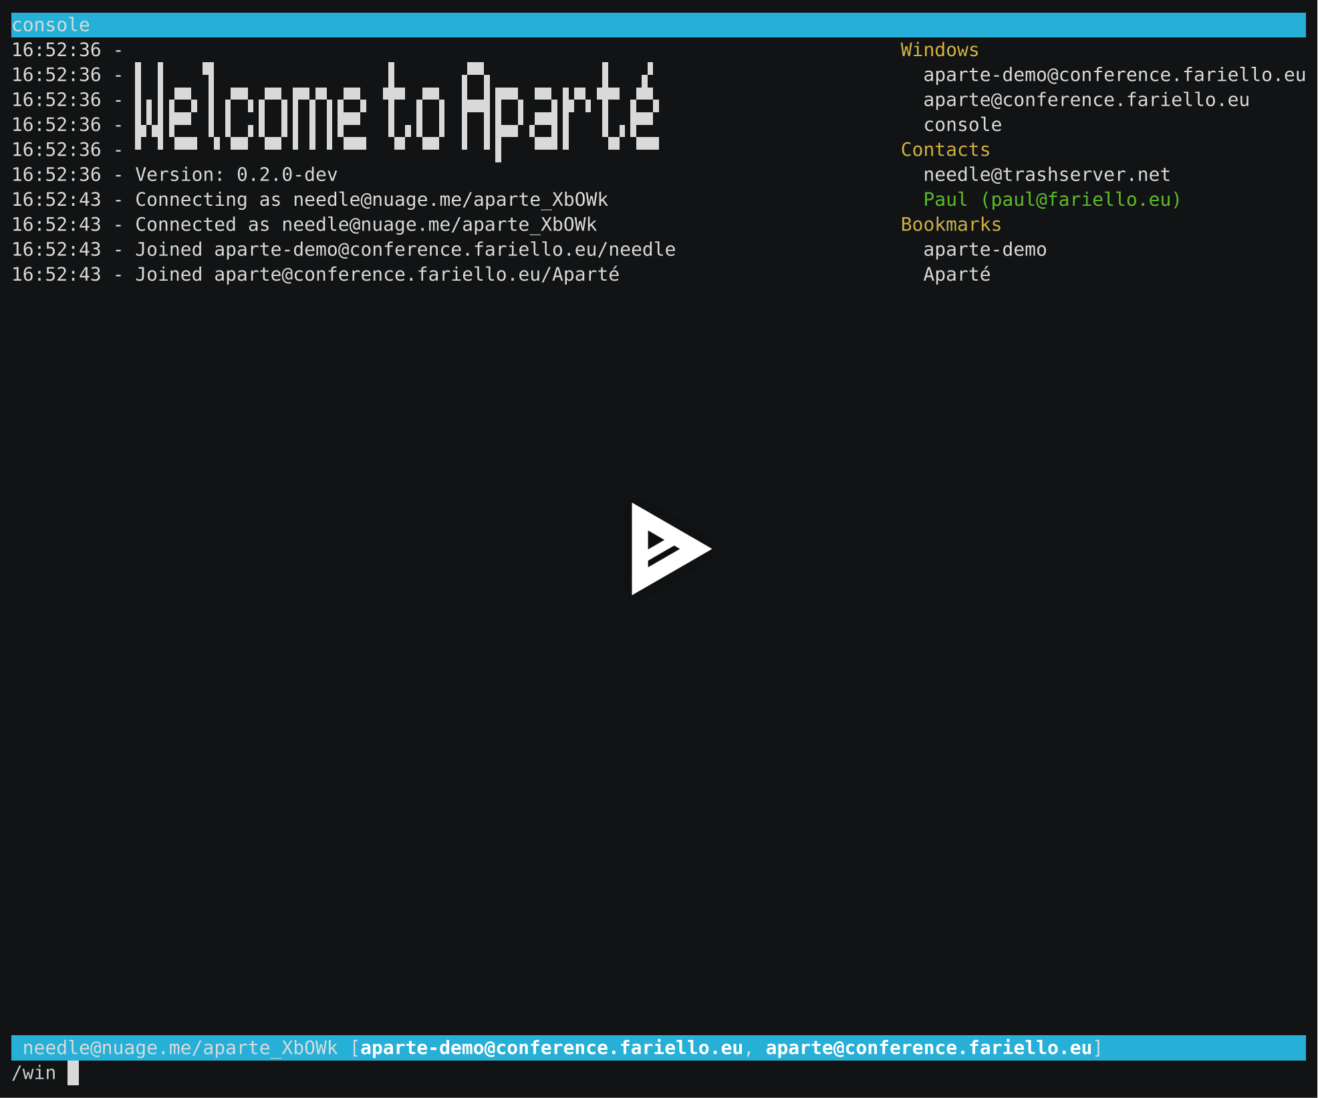
Task: Select the aparte-demo bookmark
Action: point(984,249)
